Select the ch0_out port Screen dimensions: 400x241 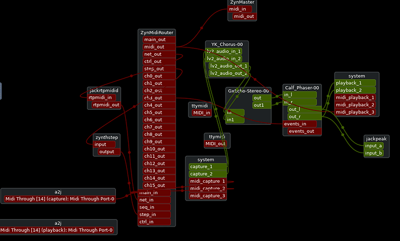tap(159, 76)
